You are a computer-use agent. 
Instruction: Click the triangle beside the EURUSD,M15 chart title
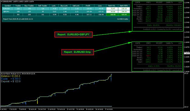click(x=1, y=2)
